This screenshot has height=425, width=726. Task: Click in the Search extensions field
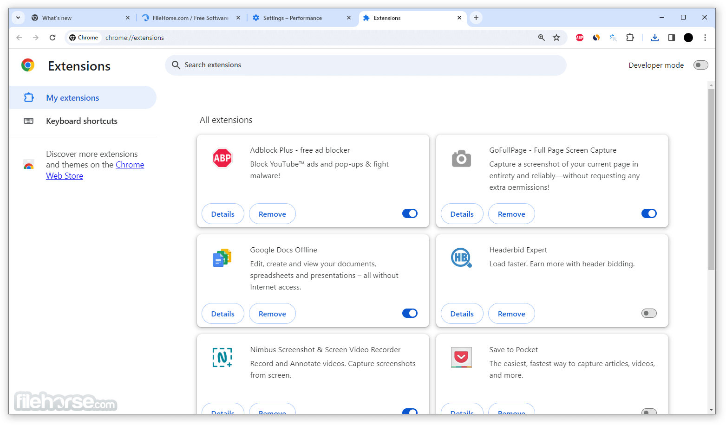pos(366,65)
